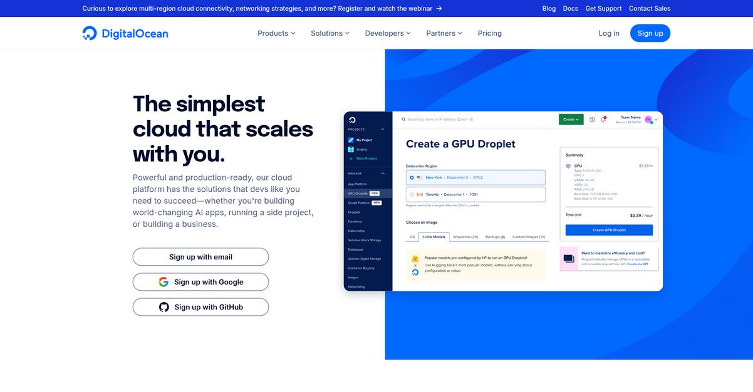Open App Platform in the preview sidebar
Image resolution: width=753 pixels, height=392 pixels.
tap(357, 184)
